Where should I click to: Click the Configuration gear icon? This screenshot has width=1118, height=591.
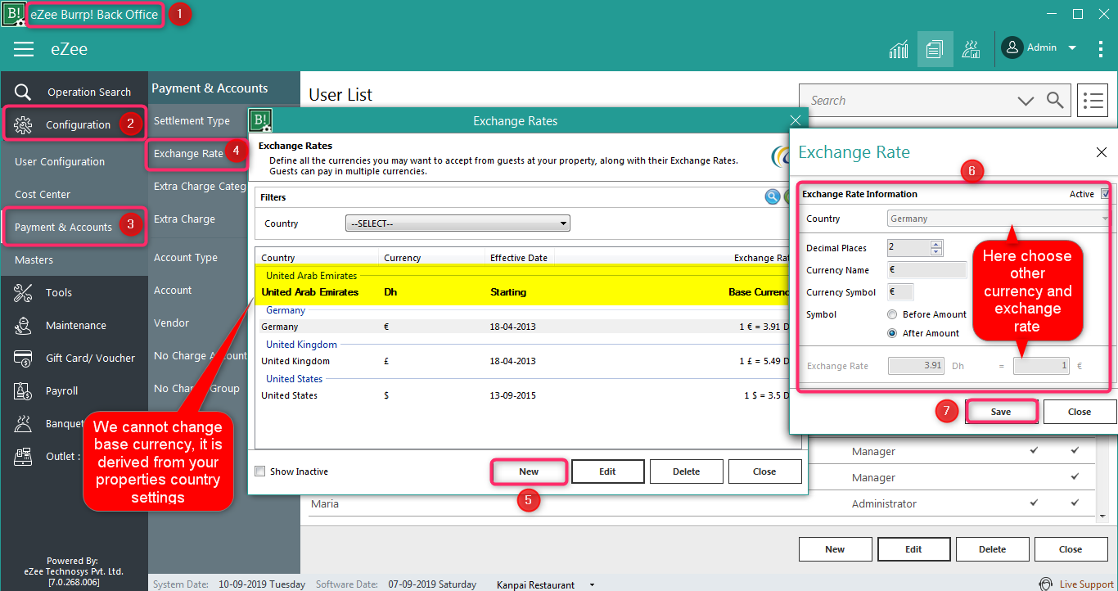(23, 124)
